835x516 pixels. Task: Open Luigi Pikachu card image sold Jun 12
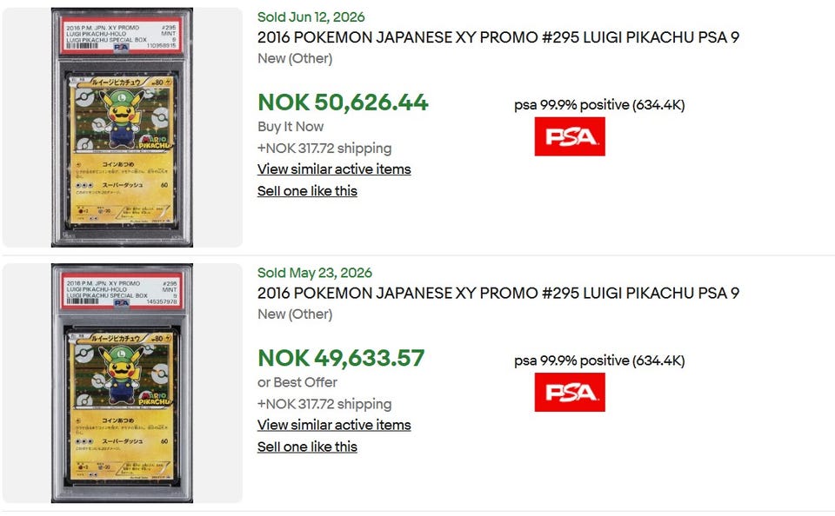click(122, 127)
